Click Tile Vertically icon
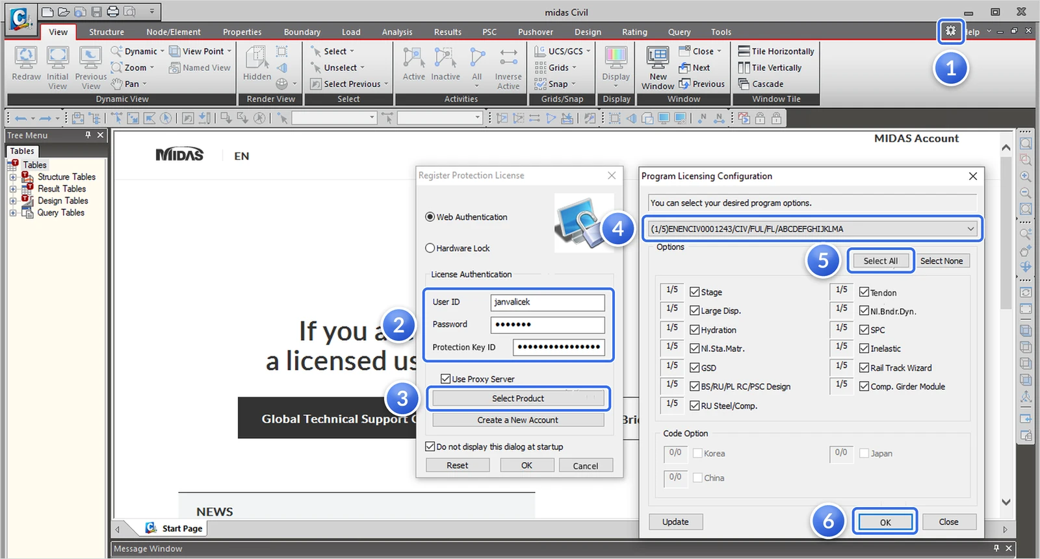Image resolution: width=1040 pixels, height=559 pixels. [744, 68]
